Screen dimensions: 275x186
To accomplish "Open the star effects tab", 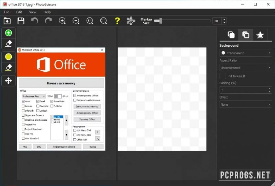I will pos(260,35).
